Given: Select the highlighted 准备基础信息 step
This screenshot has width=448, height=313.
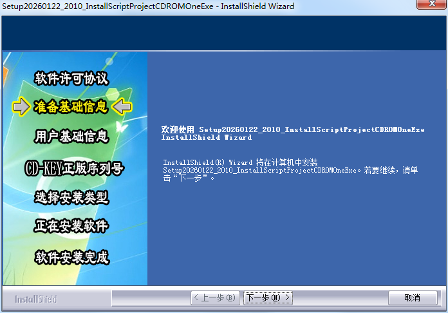Looking at the screenshot, I should [x=71, y=107].
